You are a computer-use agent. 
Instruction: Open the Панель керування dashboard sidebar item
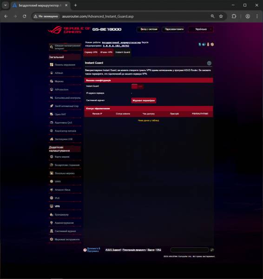point(65,65)
